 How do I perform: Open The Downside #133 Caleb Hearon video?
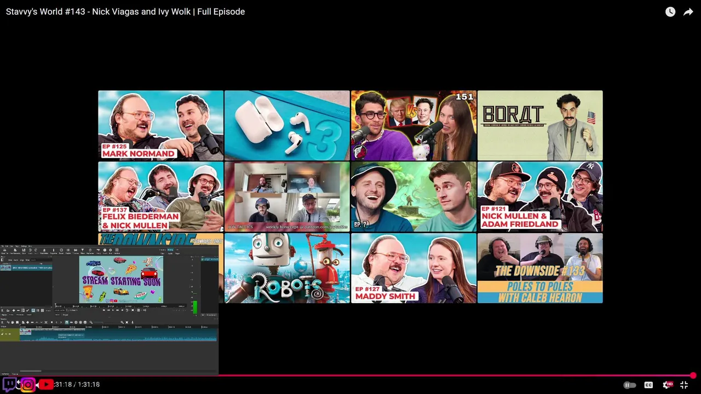pyautogui.click(x=540, y=268)
